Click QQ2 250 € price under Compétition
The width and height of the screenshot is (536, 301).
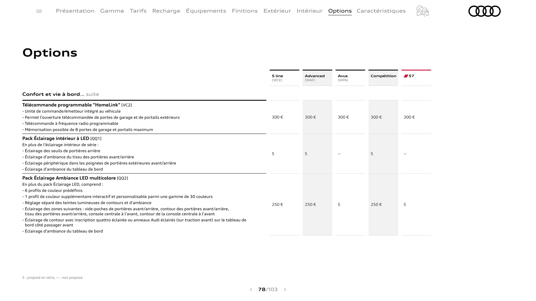click(376, 204)
